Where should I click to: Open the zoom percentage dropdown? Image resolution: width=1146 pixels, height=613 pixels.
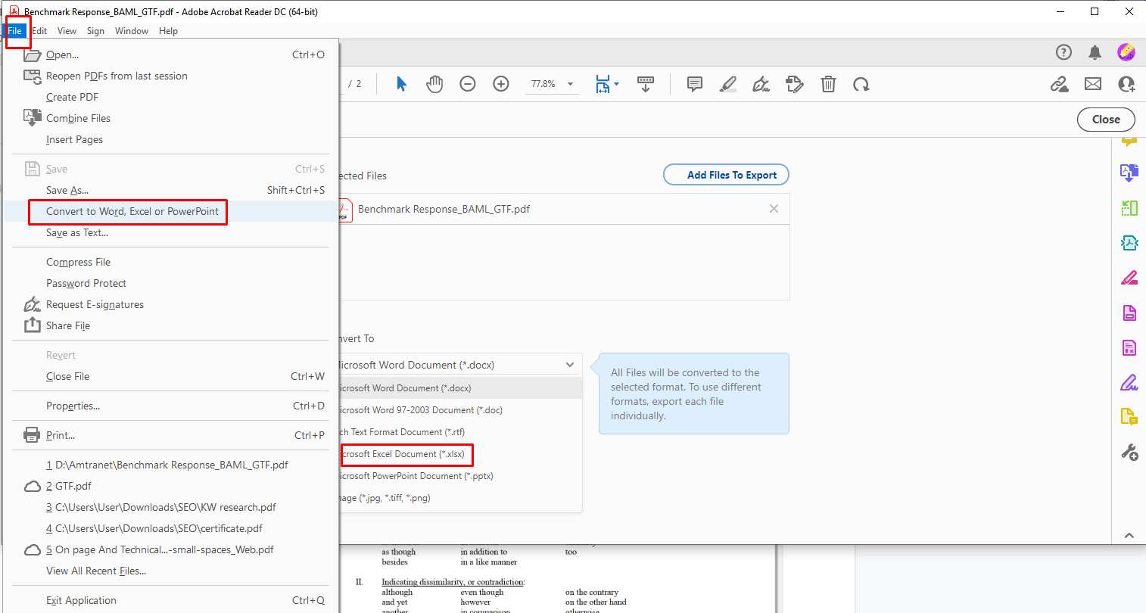[570, 84]
